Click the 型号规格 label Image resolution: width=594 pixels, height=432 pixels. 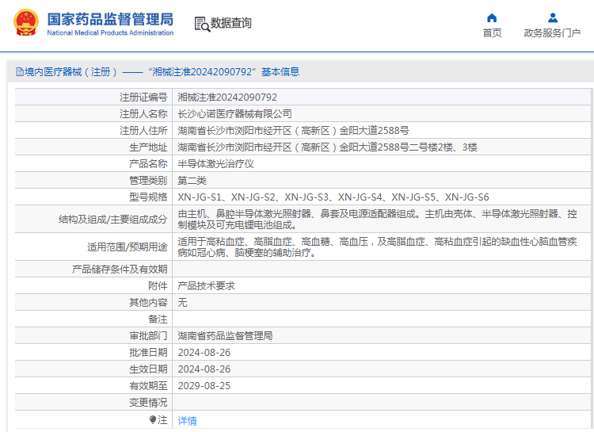pos(148,197)
